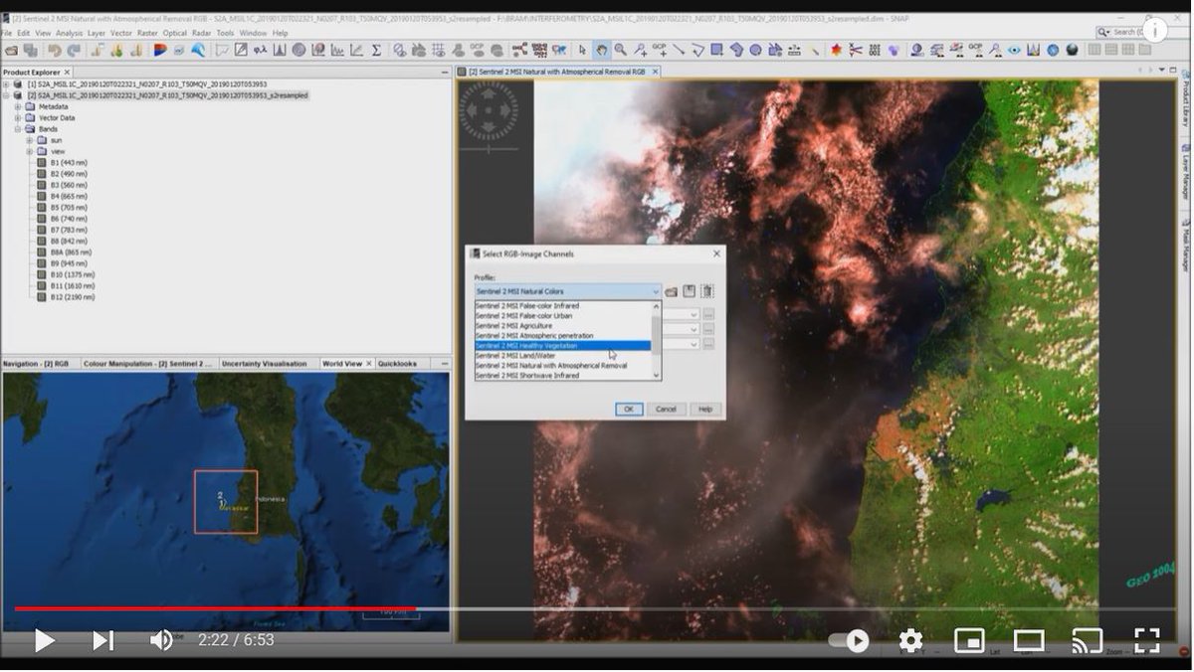Select the Draw Ellipse tool in toolbar

755,50
